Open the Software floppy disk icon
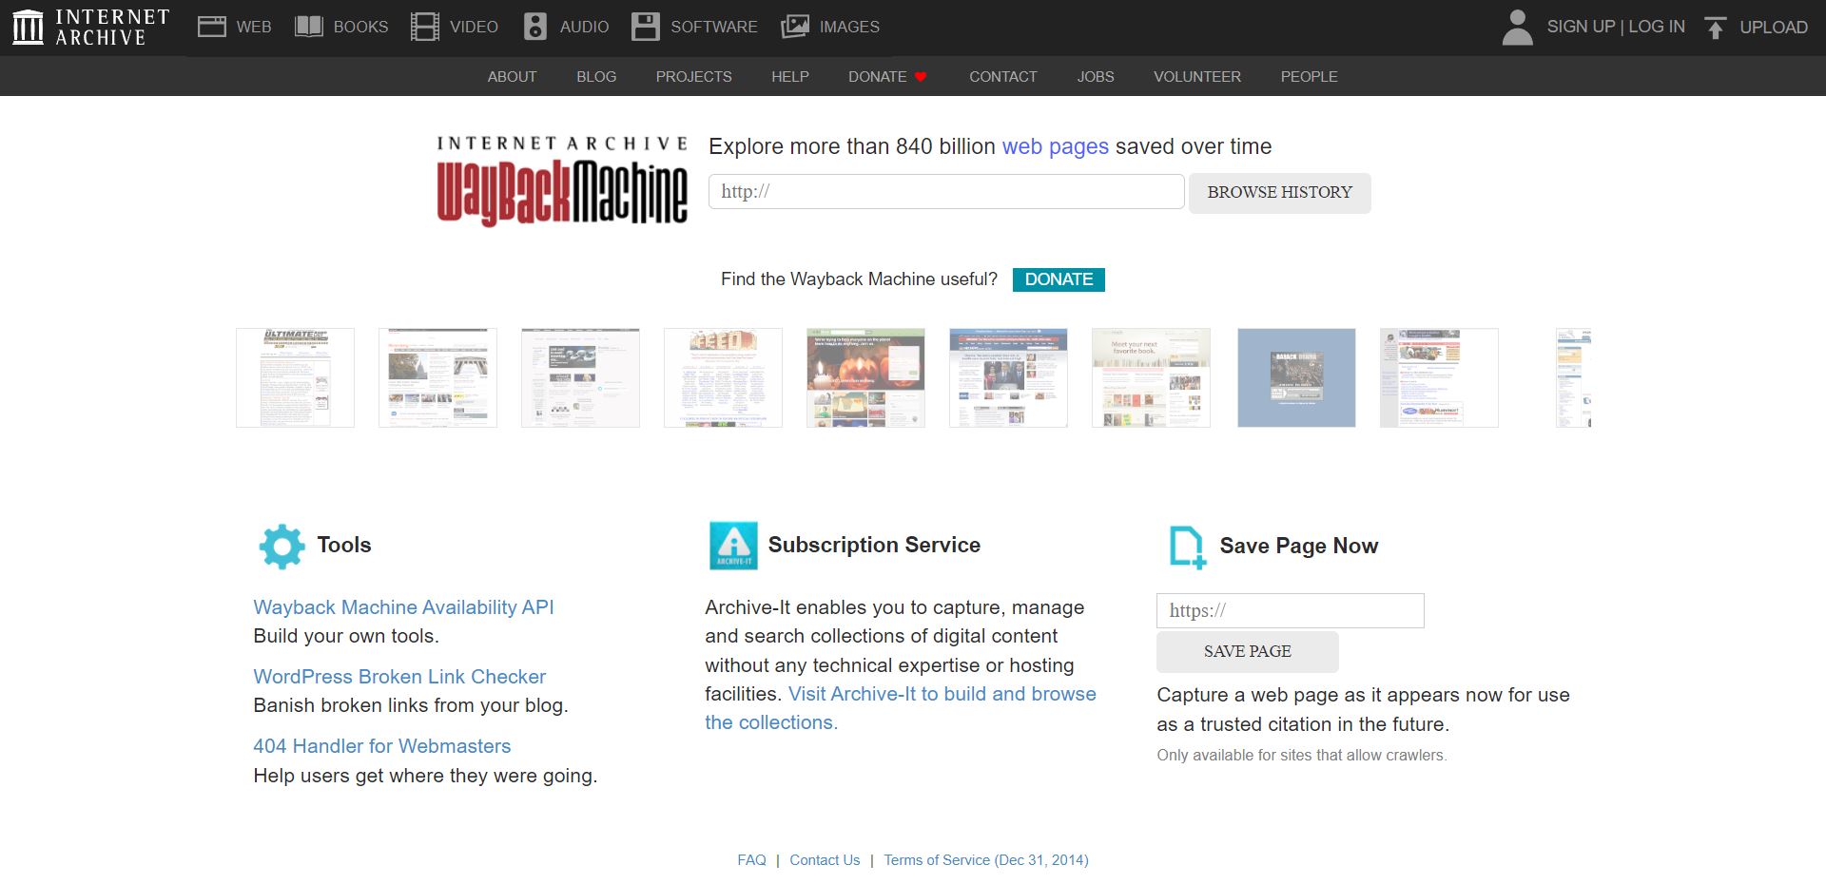This screenshot has height=884, width=1826. coord(646,27)
